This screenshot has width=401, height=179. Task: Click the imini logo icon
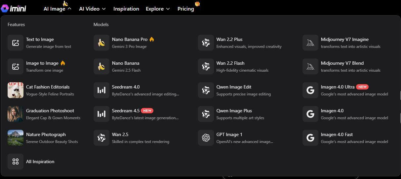(5, 8)
